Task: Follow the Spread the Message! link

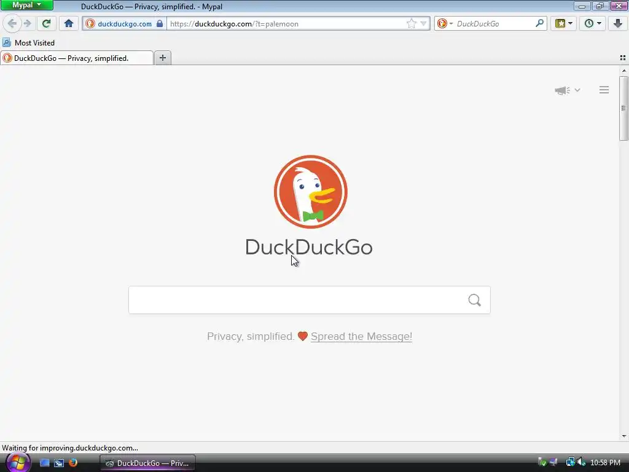Action: coord(361,336)
